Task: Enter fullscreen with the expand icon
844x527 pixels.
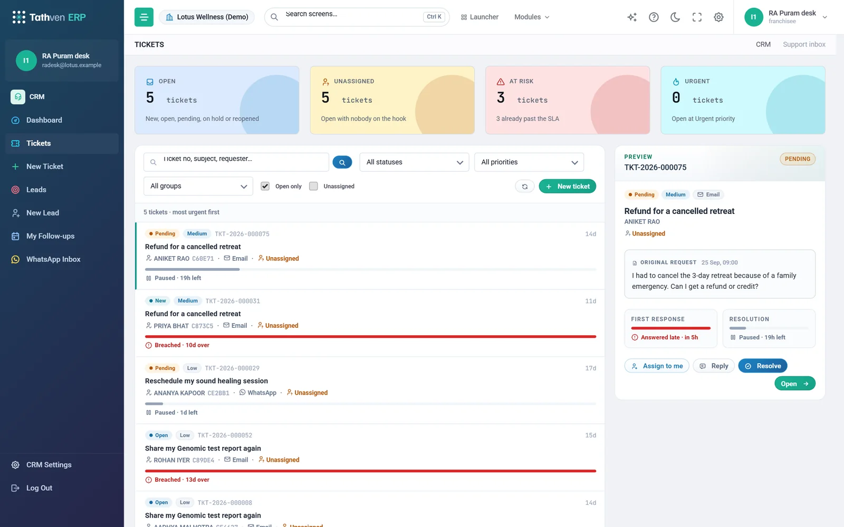Action: coord(697,17)
